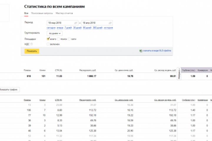Viewport: 212px width, 141px height.
Task: Select the '90 дней' period link
Action: click(x=87, y=28)
